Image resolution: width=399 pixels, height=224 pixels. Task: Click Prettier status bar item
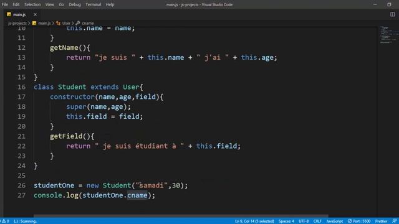tap(381, 221)
